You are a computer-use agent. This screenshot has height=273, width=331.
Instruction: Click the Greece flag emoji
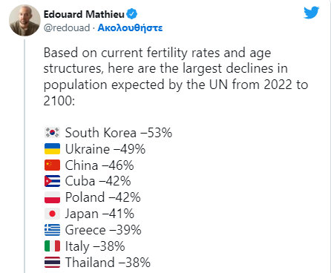[x=52, y=230]
